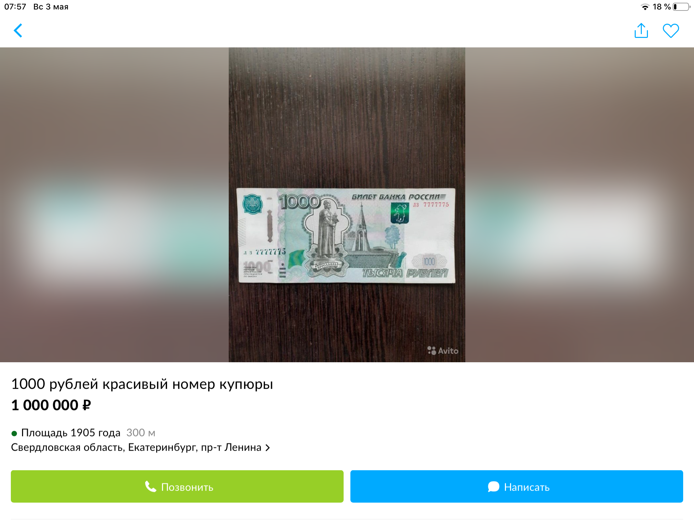The height and width of the screenshot is (520, 694).
Task: Tap the blurred left photo margin
Action: (114, 205)
